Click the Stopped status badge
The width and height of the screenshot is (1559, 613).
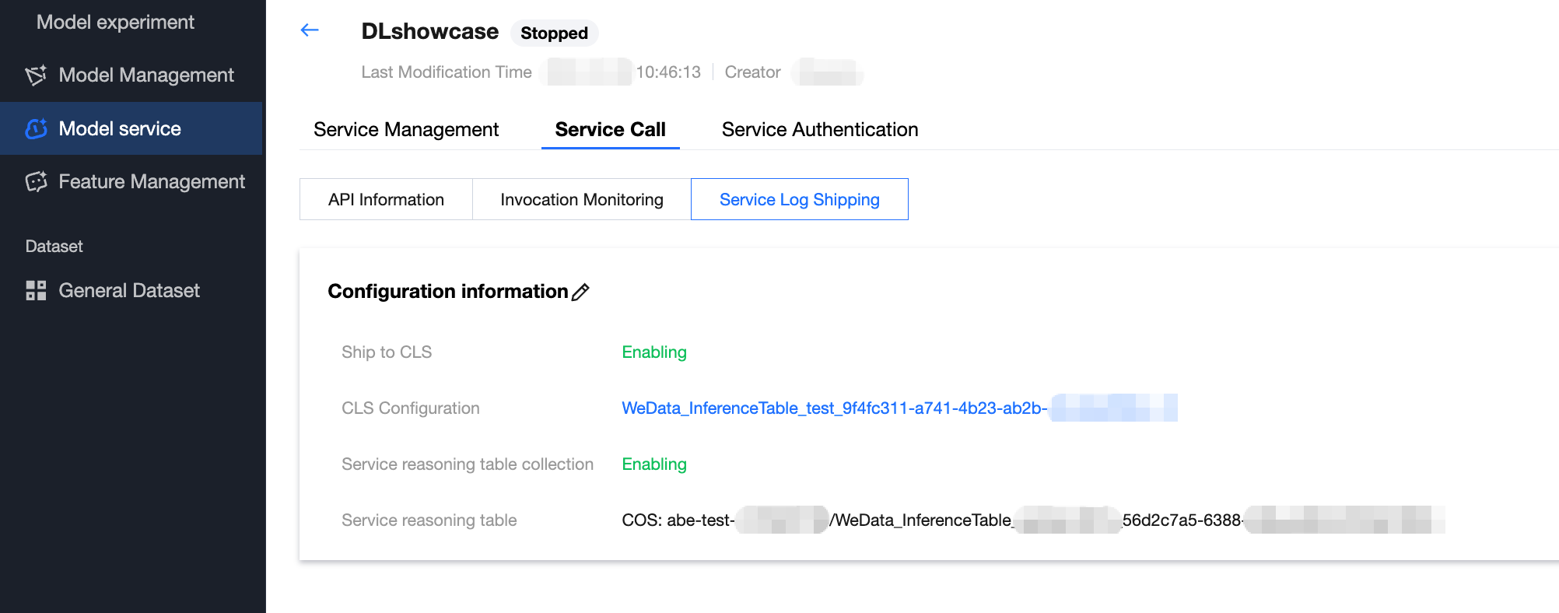pyautogui.click(x=554, y=33)
